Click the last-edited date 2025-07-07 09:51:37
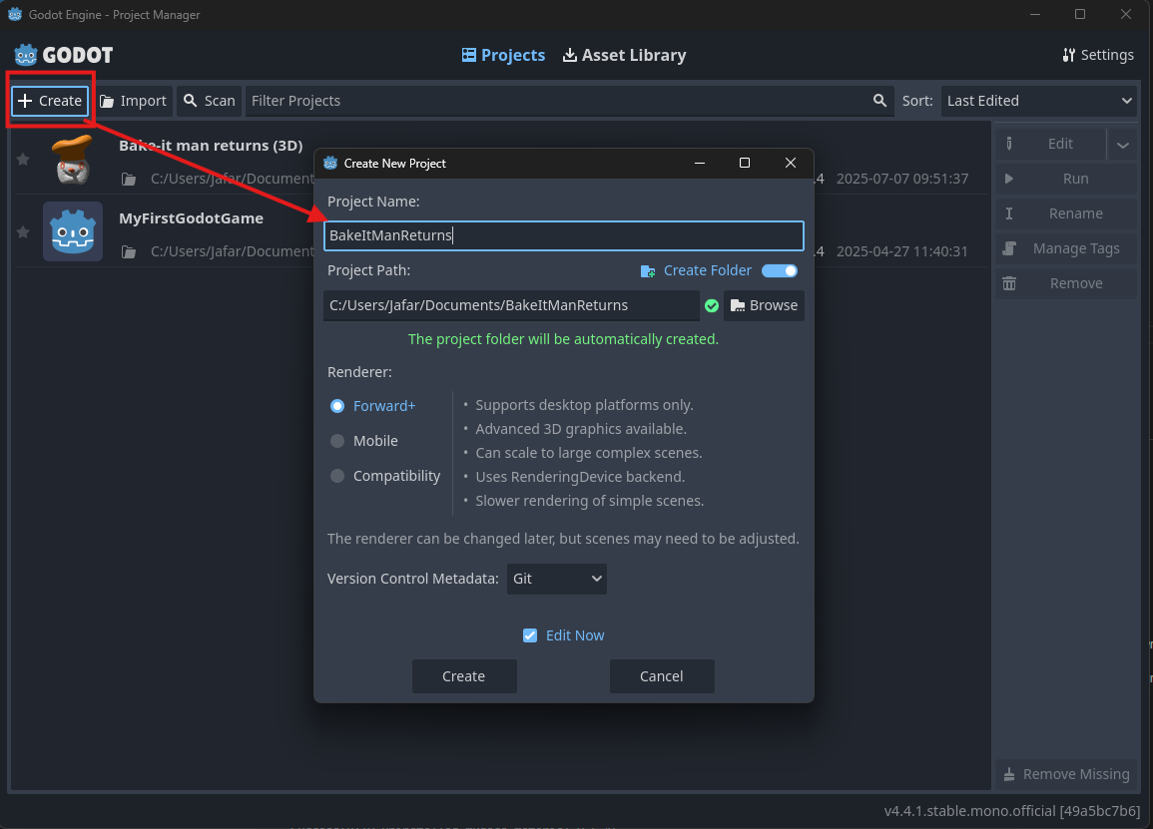1153x829 pixels. [x=902, y=179]
